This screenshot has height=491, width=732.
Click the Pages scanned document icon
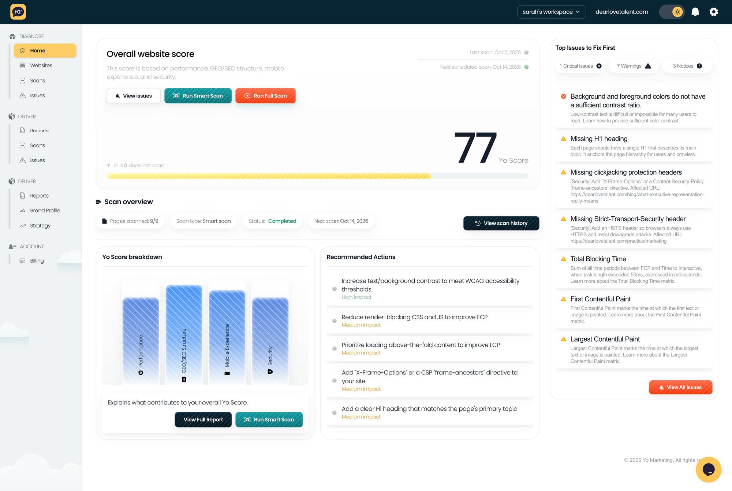104,221
